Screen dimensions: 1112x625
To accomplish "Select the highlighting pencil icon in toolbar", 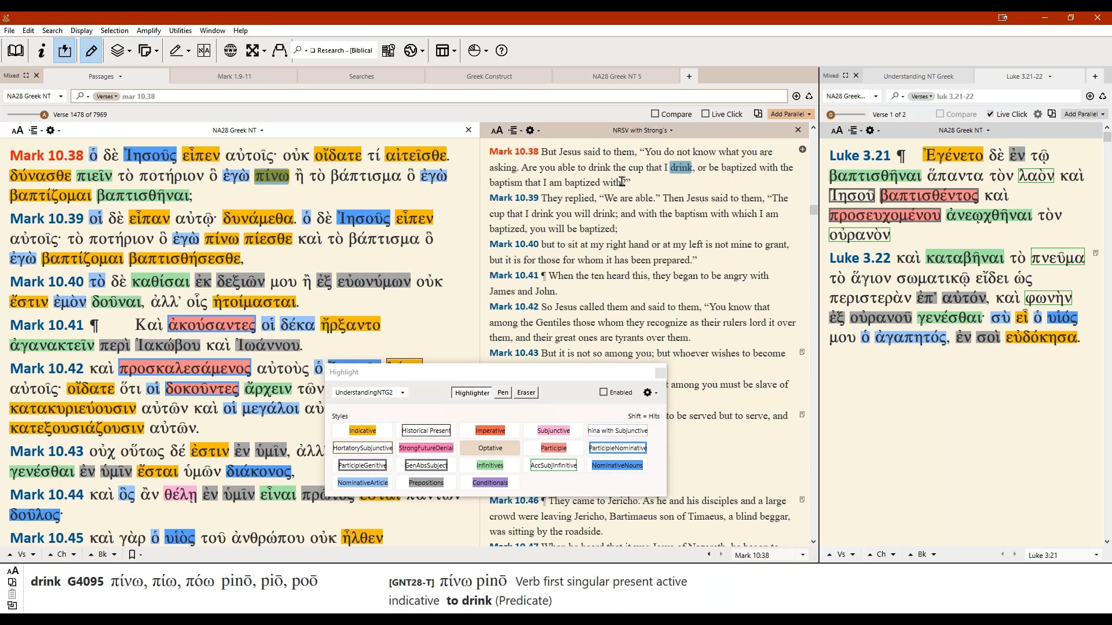I will point(90,50).
